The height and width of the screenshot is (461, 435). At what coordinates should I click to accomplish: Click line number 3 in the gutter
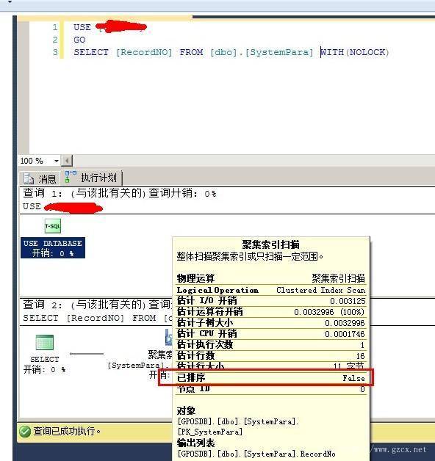55,52
